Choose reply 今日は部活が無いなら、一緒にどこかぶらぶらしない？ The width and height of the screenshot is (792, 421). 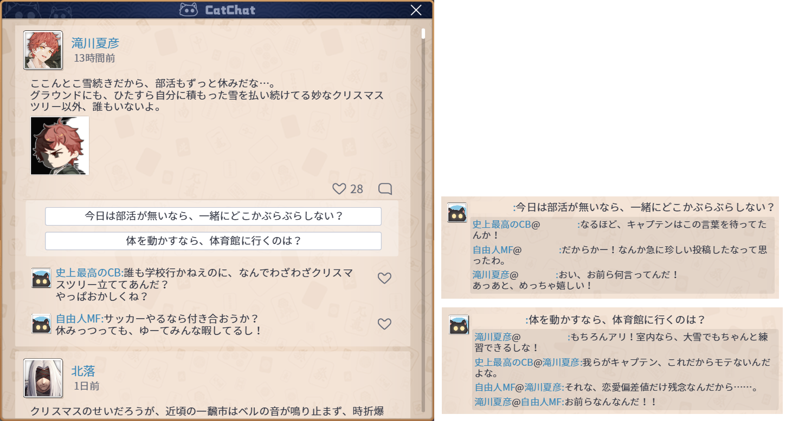[213, 216]
